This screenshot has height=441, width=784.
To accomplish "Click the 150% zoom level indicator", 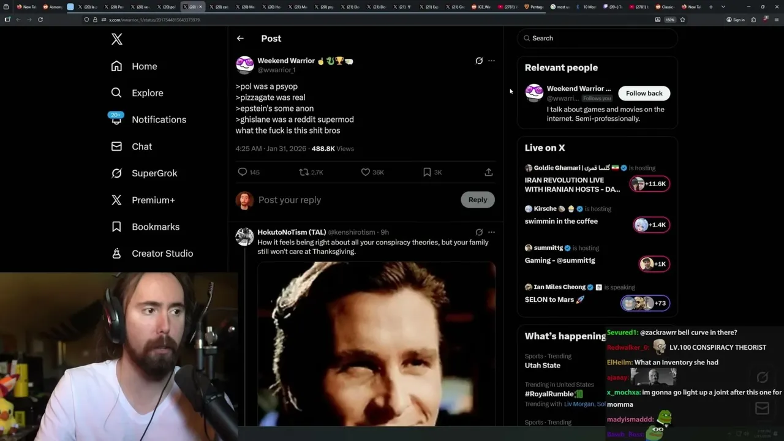I will [670, 20].
